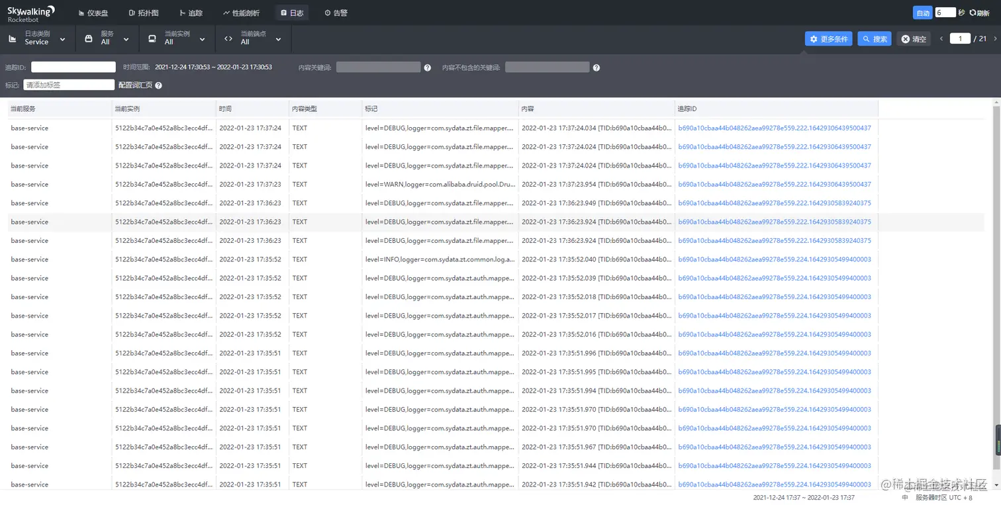Focus the 内容不包含的关键词 exclusion field
Image resolution: width=1001 pixels, height=505 pixels.
[x=547, y=67]
